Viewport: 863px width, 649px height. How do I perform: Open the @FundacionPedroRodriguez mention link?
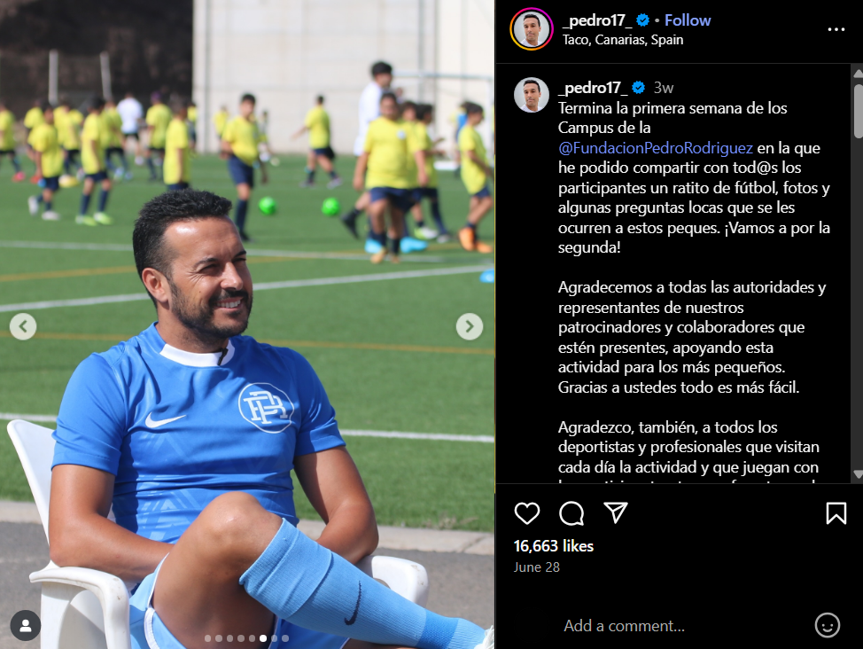[655, 148]
